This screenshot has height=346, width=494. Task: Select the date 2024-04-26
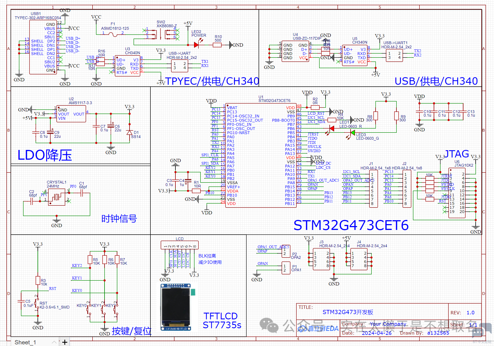click(377, 333)
